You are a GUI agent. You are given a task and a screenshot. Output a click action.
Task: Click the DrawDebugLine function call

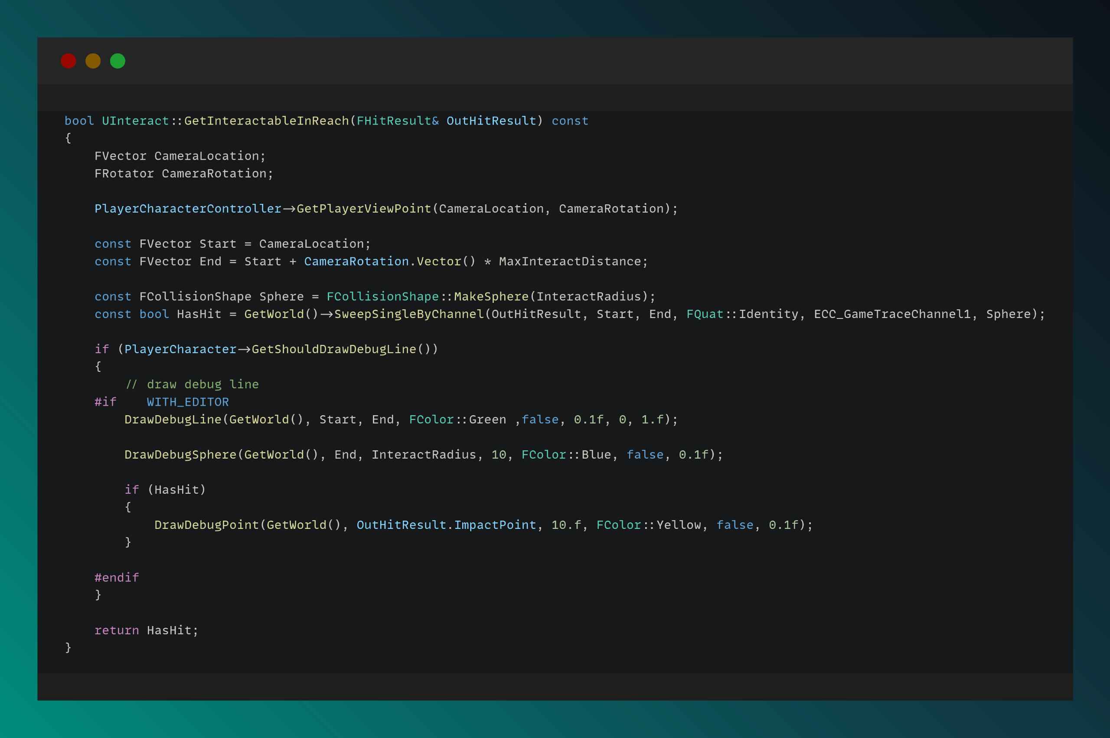173,420
